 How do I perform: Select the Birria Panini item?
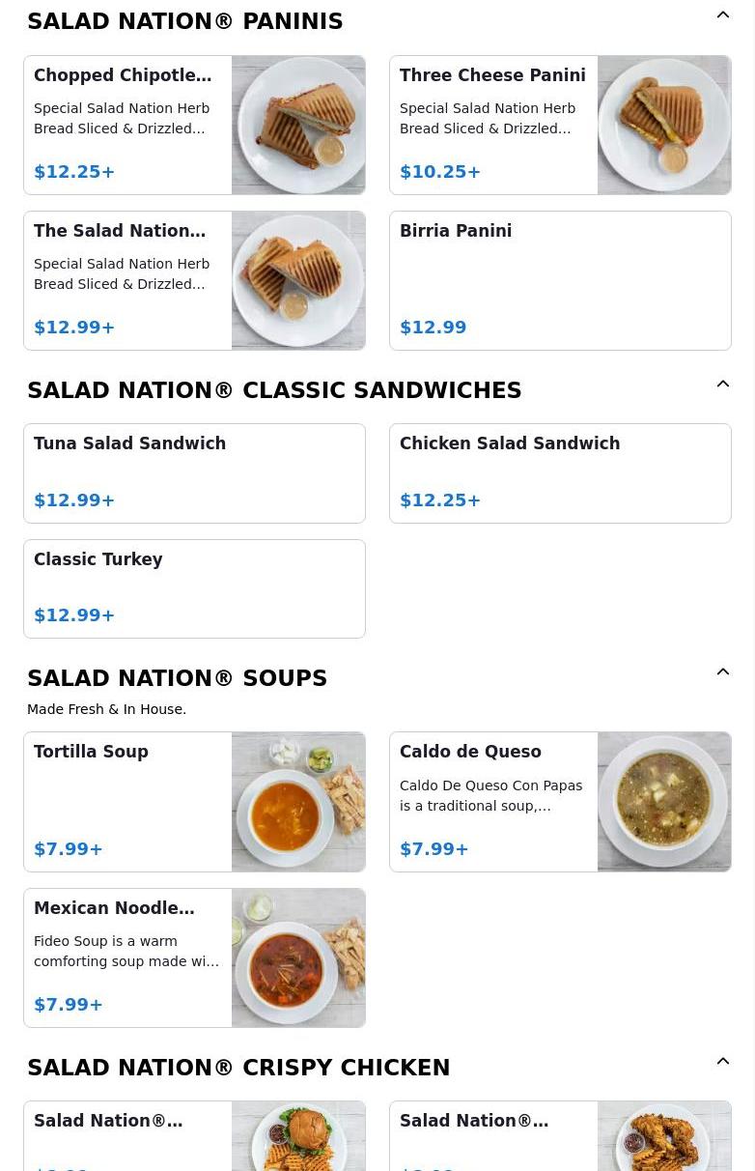click(x=560, y=280)
